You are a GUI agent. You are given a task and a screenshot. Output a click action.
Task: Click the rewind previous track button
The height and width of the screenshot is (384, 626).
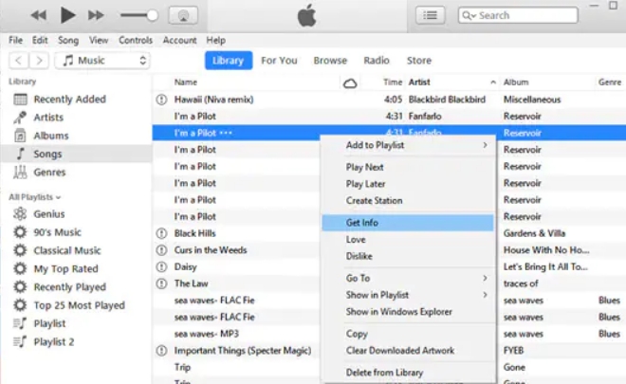(x=39, y=15)
